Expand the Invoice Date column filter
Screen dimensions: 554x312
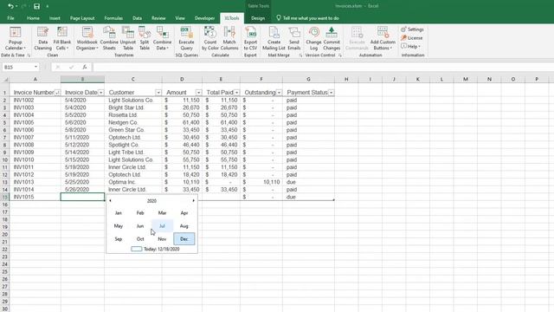[101, 93]
